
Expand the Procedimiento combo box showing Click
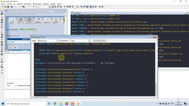(x=89, y=41)
